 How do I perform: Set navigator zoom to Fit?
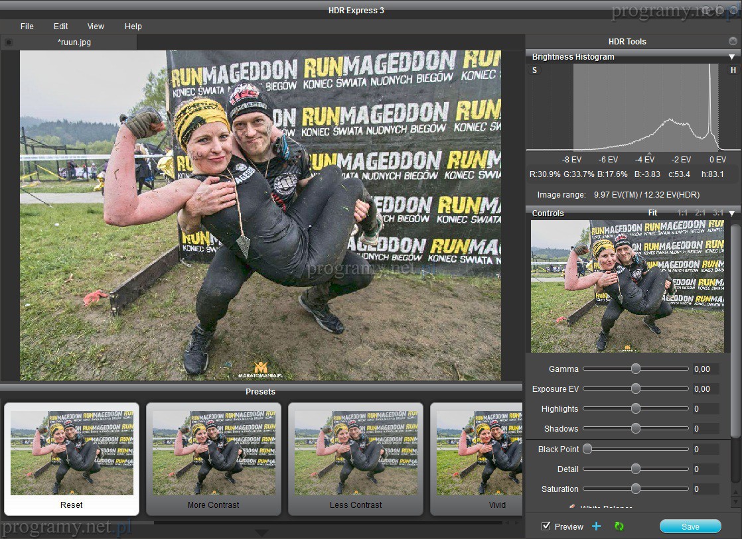pyautogui.click(x=652, y=213)
